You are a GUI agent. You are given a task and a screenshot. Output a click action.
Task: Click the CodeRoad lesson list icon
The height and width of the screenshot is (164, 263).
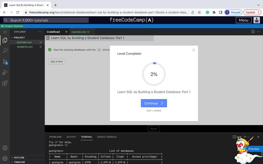pyautogui.click(x=48, y=38)
